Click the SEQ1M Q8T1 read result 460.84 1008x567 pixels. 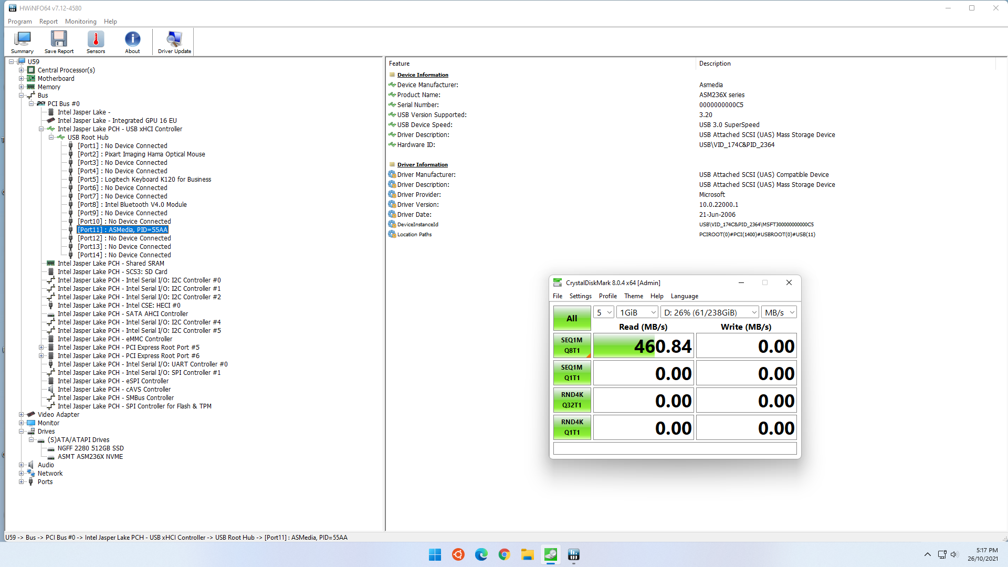(x=644, y=346)
